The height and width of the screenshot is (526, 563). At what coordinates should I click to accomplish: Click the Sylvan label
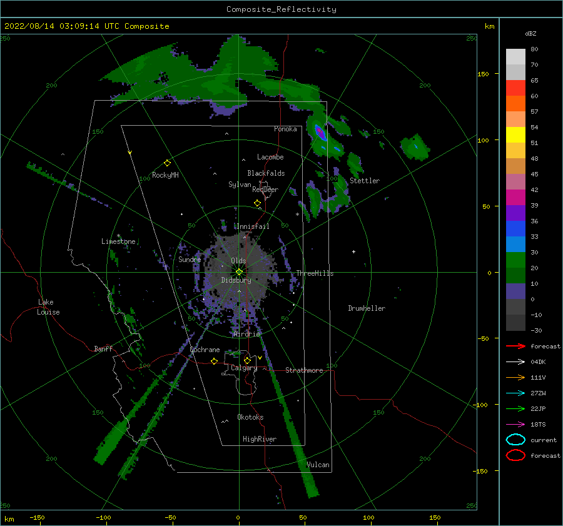(240, 185)
